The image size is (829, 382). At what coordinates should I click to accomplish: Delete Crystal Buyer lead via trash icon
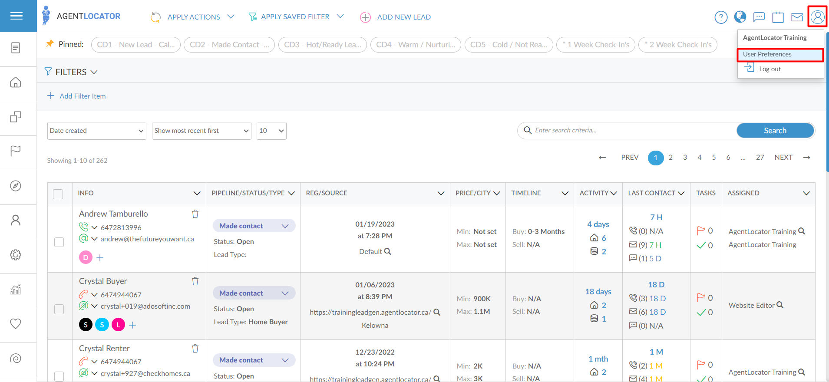(x=195, y=281)
